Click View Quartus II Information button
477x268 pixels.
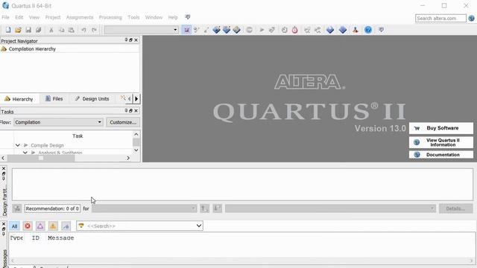click(x=441, y=142)
